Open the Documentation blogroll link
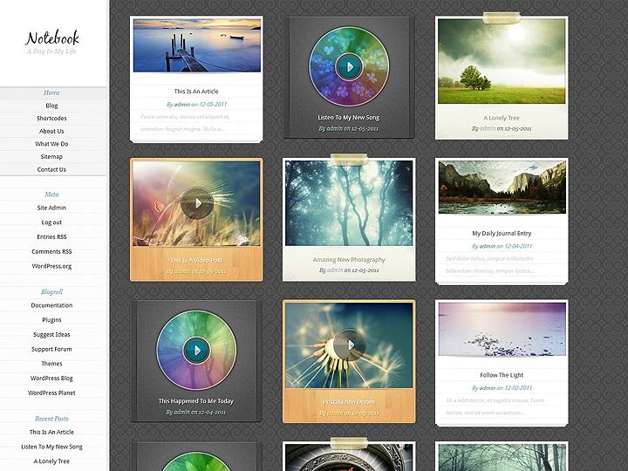This screenshot has width=628, height=471. [51, 305]
